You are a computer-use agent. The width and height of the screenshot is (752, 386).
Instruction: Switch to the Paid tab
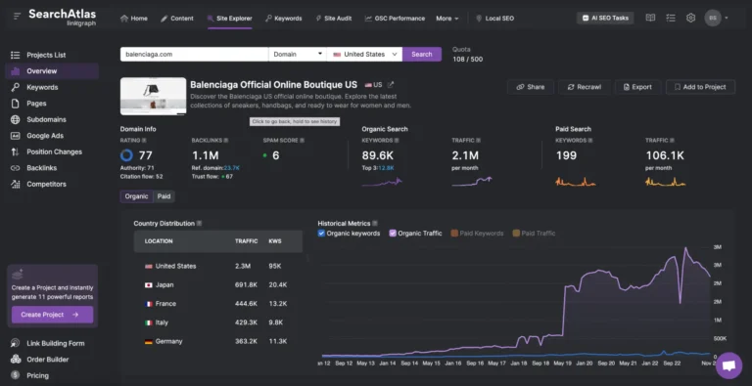[164, 196]
